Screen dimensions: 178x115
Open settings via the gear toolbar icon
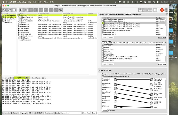(x=155, y=10)
